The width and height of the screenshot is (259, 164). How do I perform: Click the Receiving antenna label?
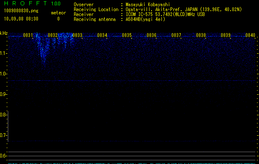pyautogui.click(x=95, y=19)
